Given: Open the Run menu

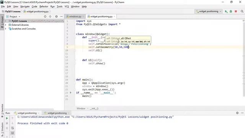Looking at the screenshot, I should 52,7.
